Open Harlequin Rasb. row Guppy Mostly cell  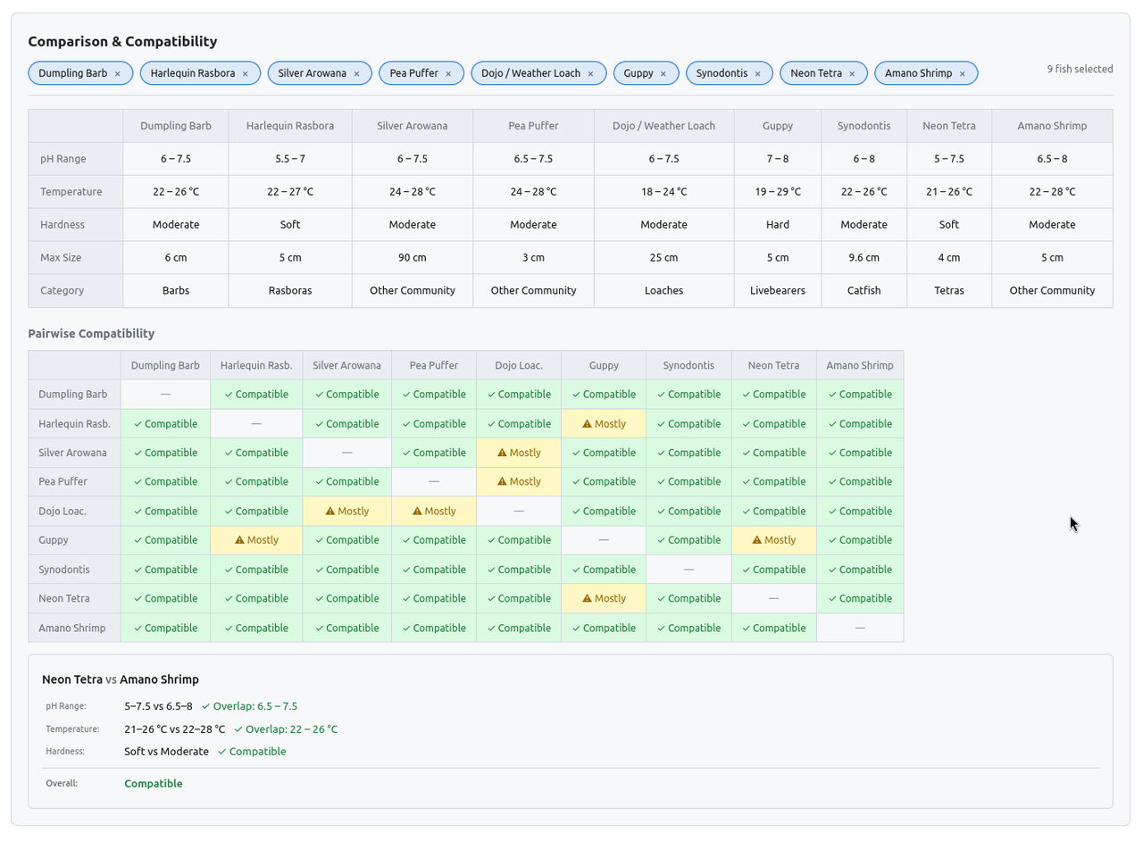[x=604, y=424]
